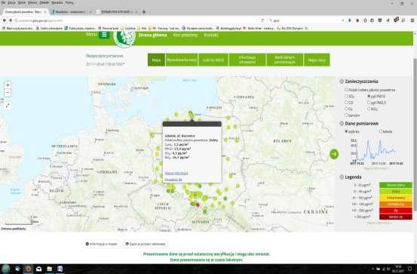Viewport: 417px width, 274px height.
Task: Open the green hamburger Menu icon
Action: [104, 35]
